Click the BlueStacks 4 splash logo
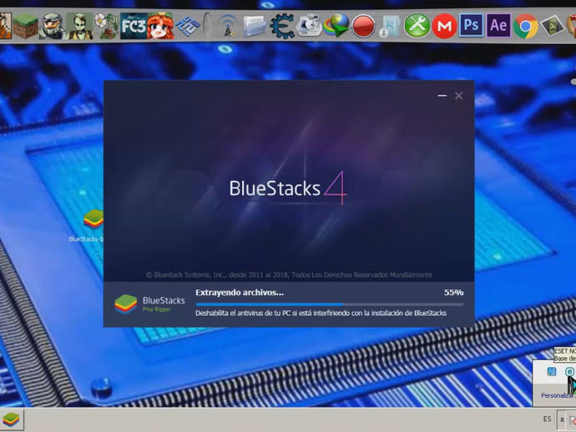 pos(288,188)
